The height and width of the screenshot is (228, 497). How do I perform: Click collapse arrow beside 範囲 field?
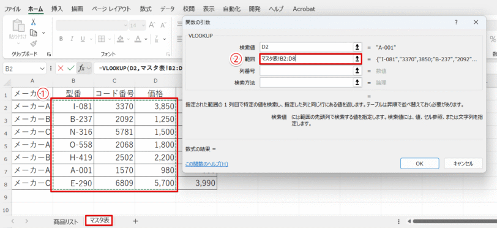point(357,59)
